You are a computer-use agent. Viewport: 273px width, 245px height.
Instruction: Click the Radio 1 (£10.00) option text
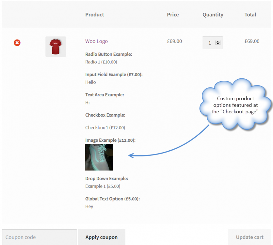(x=101, y=62)
